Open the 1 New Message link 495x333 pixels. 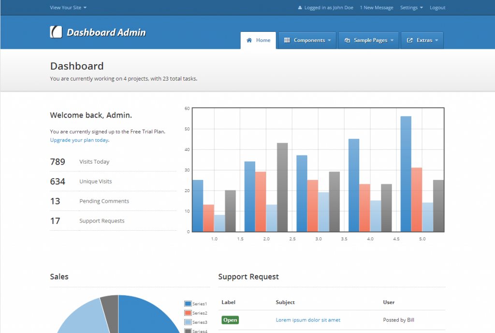click(x=377, y=8)
